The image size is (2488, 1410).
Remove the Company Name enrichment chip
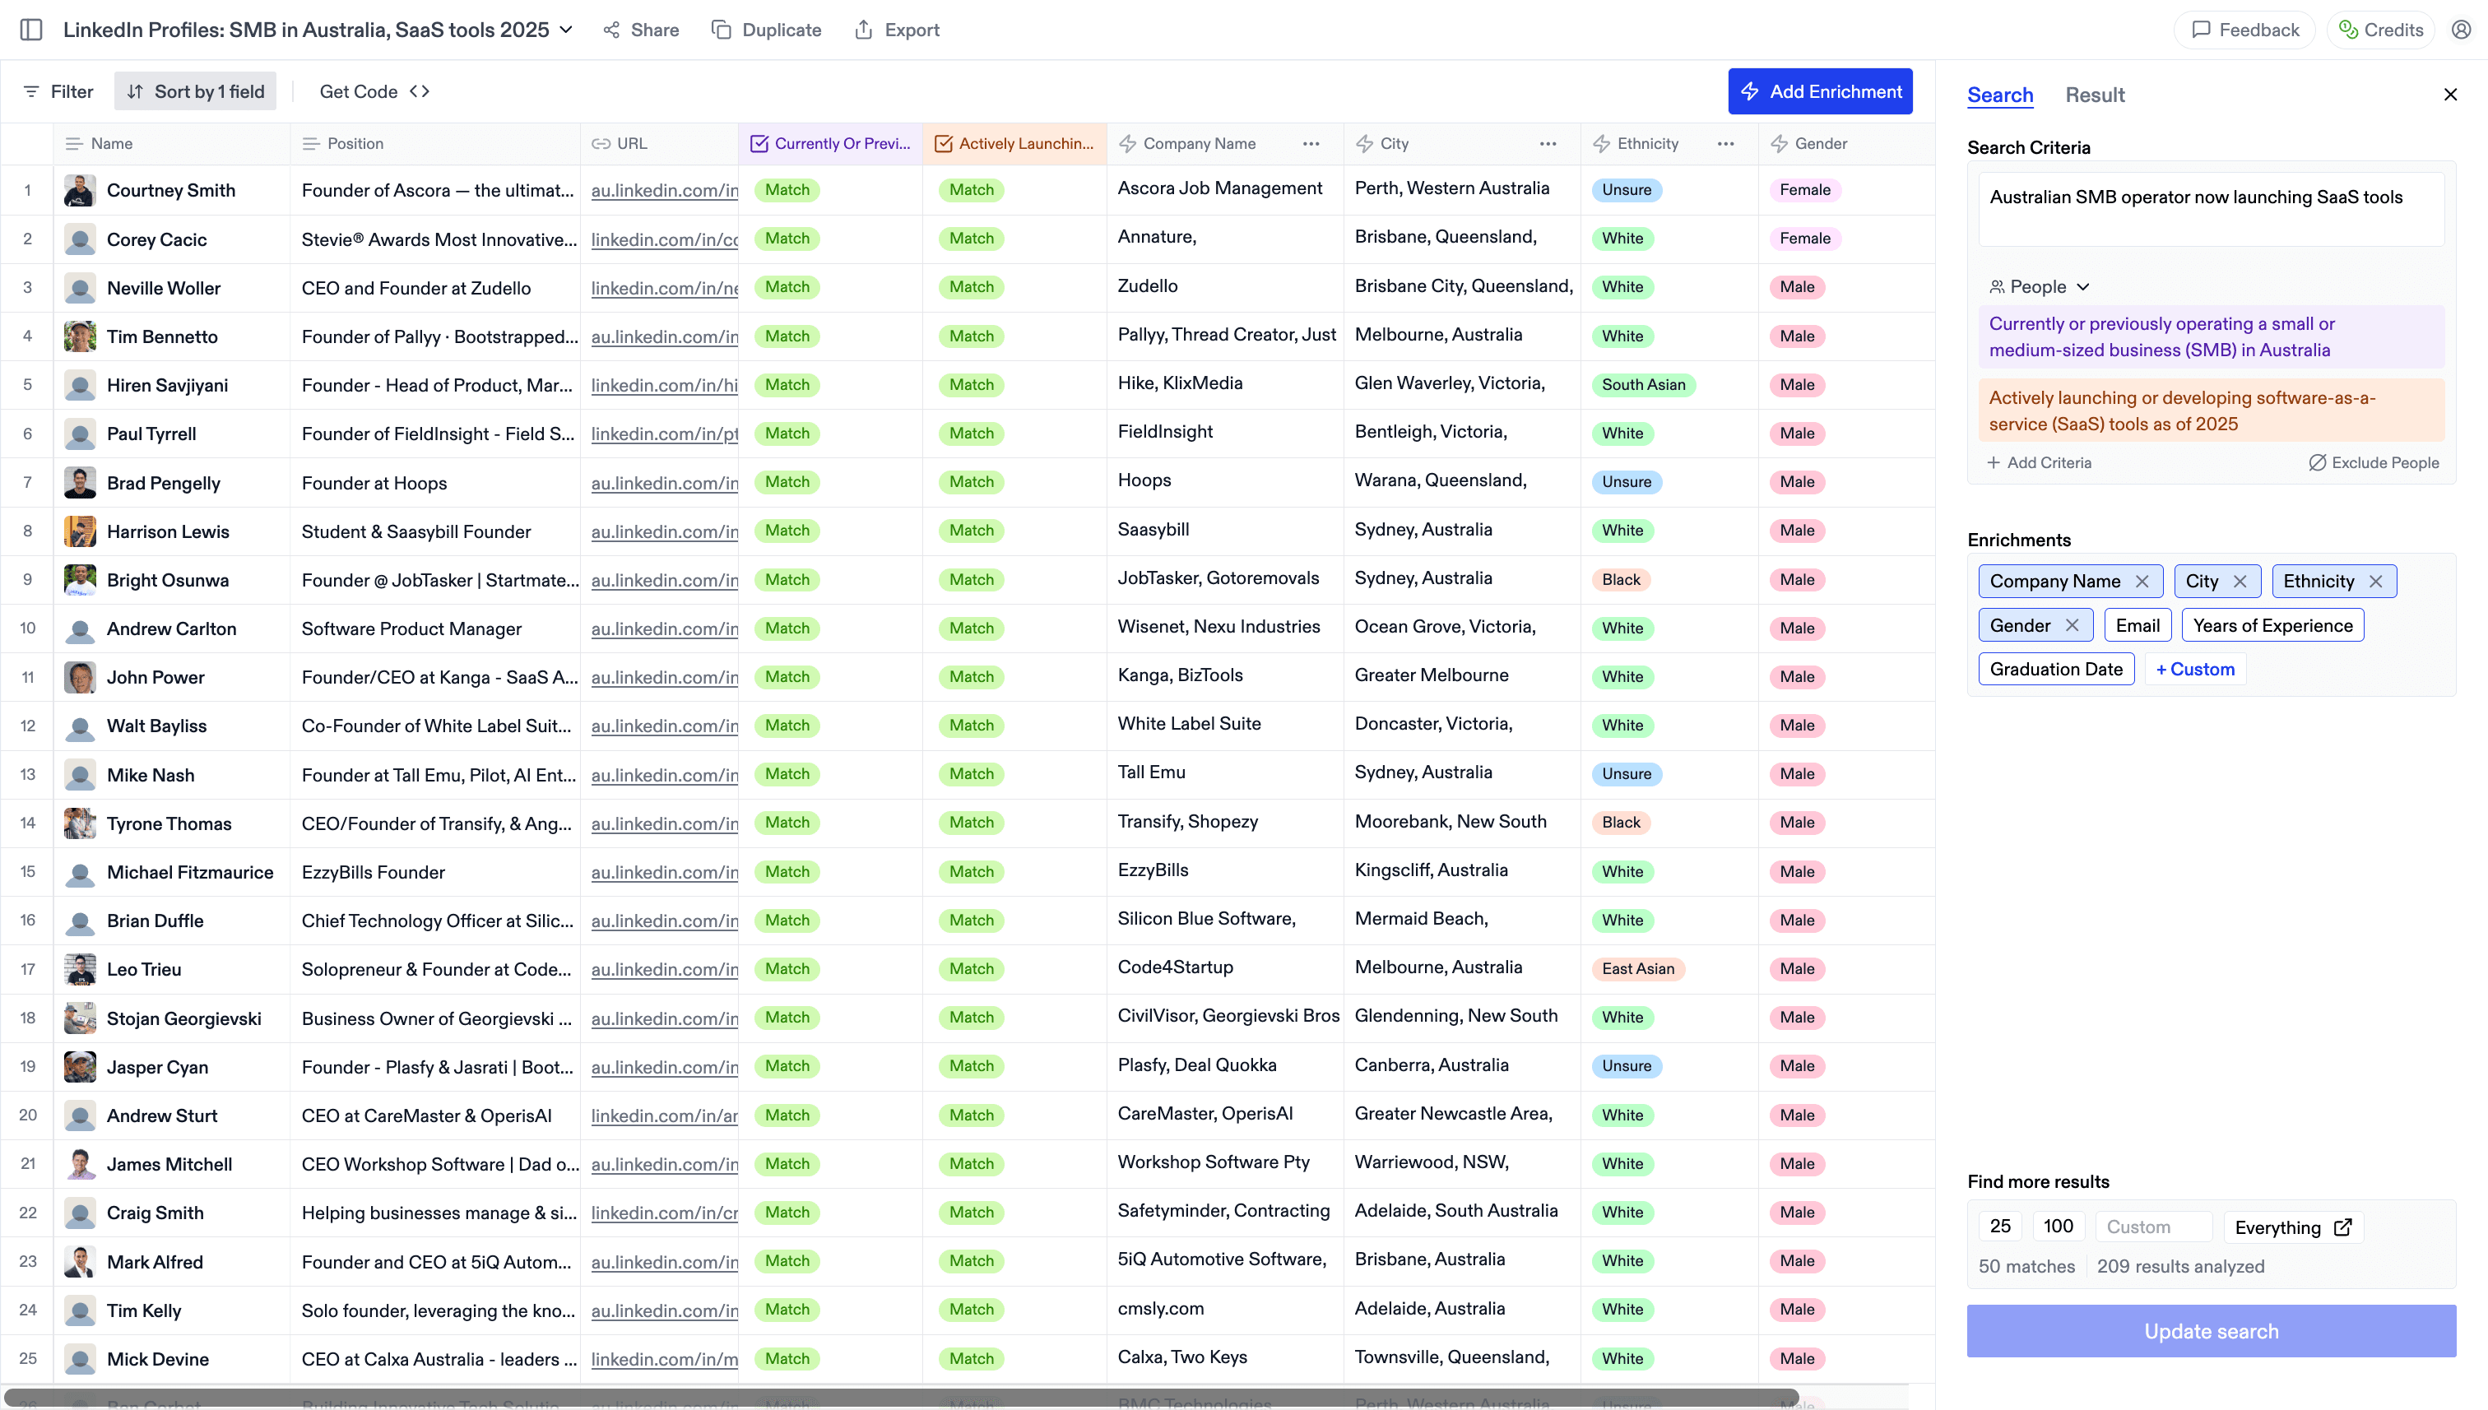[2142, 581]
